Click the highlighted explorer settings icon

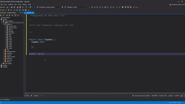point(15,15)
